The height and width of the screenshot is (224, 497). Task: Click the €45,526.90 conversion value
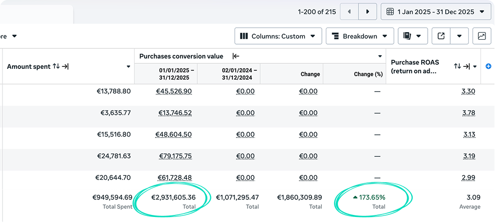[174, 91]
